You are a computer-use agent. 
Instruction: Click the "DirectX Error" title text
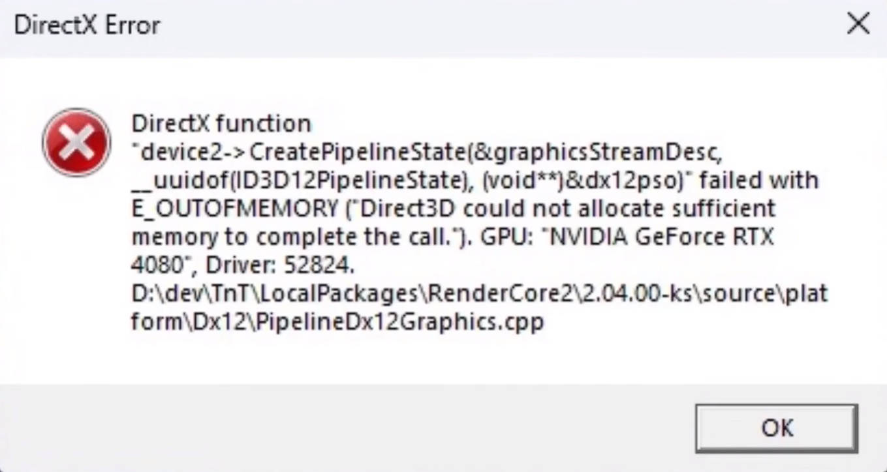pos(87,25)
